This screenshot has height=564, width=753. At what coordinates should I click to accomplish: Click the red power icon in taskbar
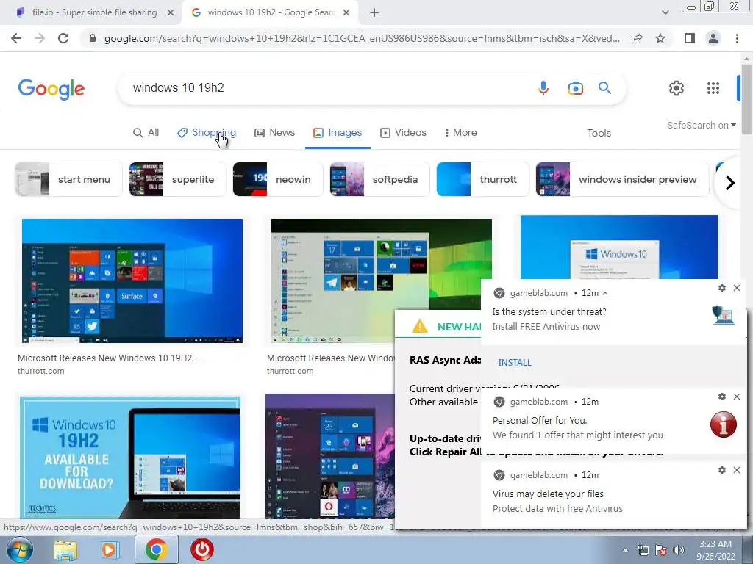pos(202,549)
